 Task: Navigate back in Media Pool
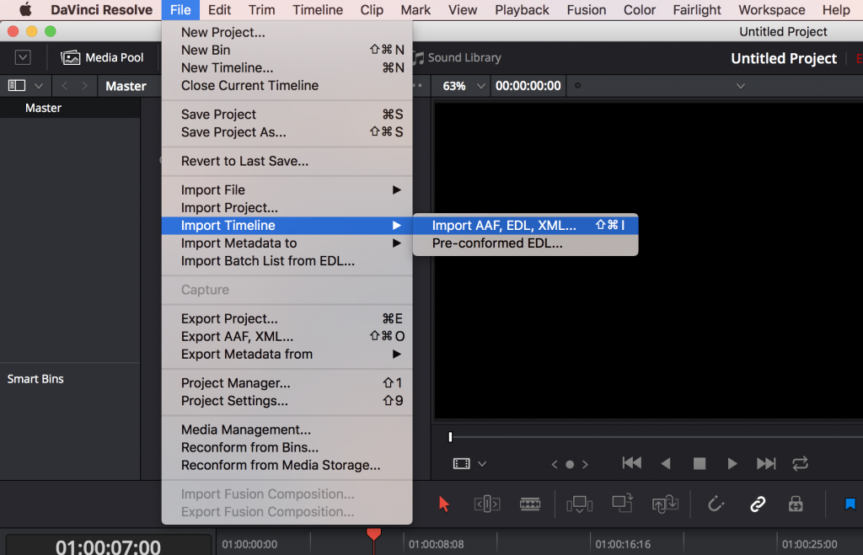pyautogui.click(x=64, y=86)
